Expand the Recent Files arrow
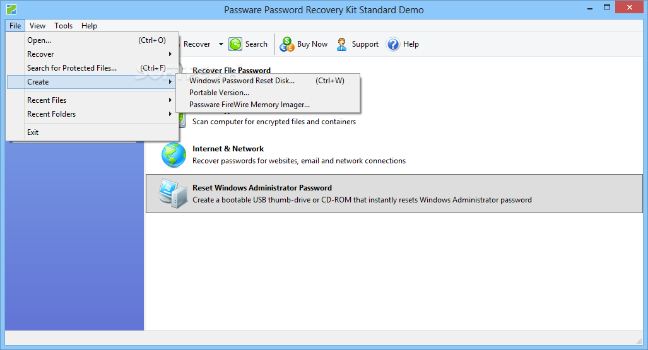Screen dimensions: 648x350 pos(170,100)
